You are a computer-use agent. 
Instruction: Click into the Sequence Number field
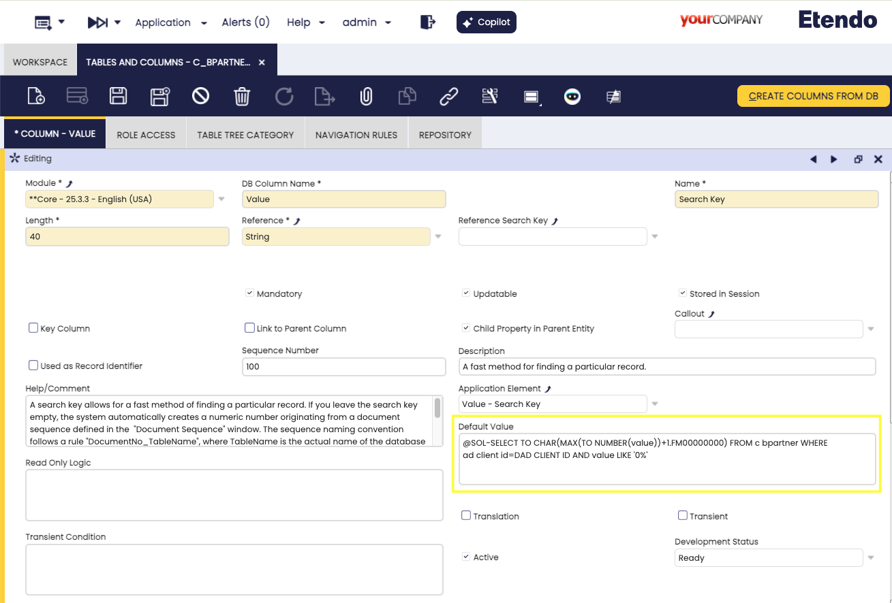click(x=343, y=367)
